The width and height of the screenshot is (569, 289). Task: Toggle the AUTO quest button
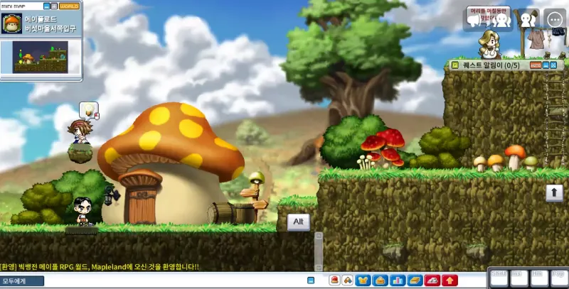pyautogui.click(x=536, y=65)
